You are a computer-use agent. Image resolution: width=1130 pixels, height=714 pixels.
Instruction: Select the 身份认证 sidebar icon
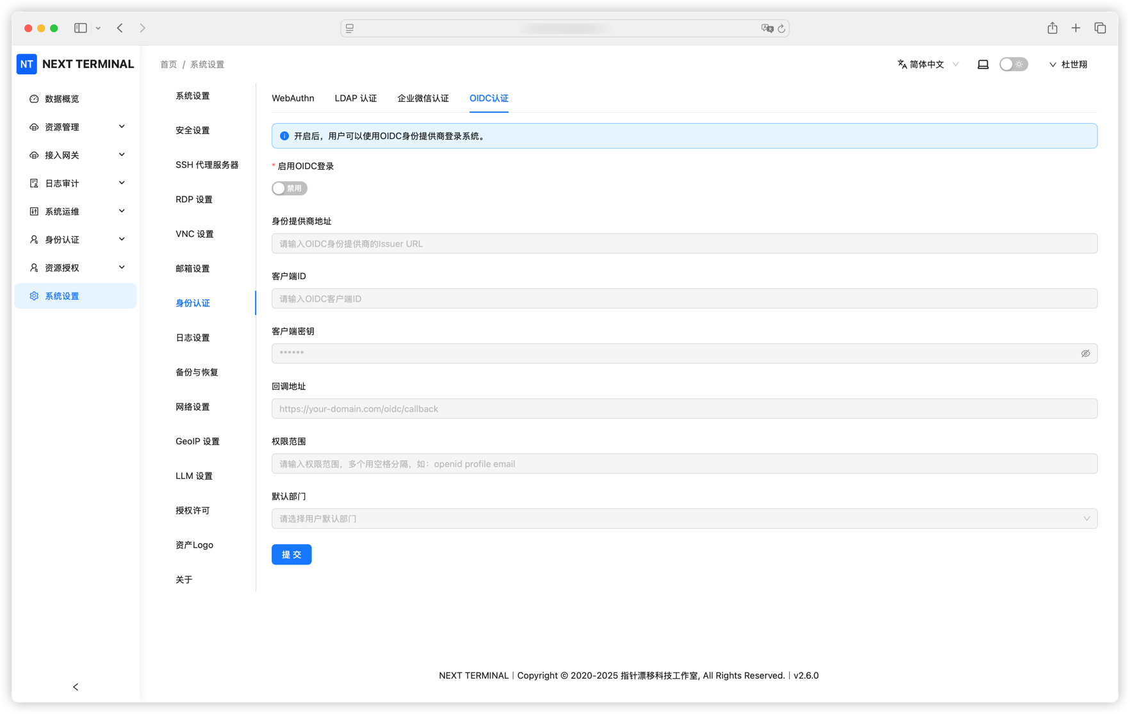click(33, 239)
